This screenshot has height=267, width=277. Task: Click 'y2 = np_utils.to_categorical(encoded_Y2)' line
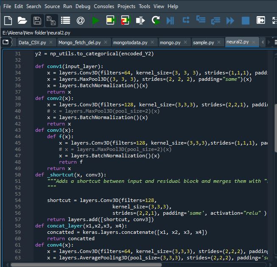pos(94,54)
